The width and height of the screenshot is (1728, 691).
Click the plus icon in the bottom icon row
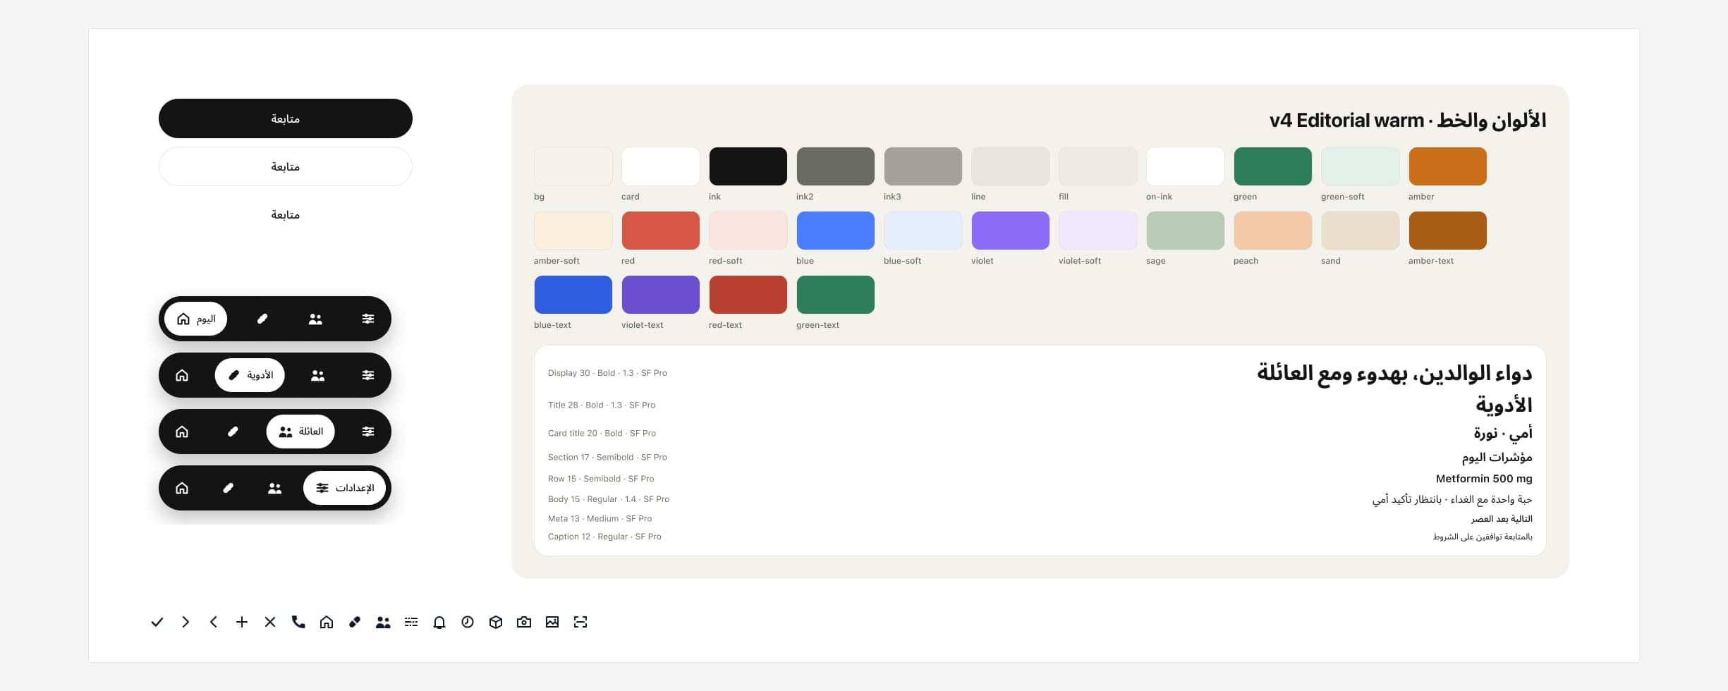click(242, 622)
